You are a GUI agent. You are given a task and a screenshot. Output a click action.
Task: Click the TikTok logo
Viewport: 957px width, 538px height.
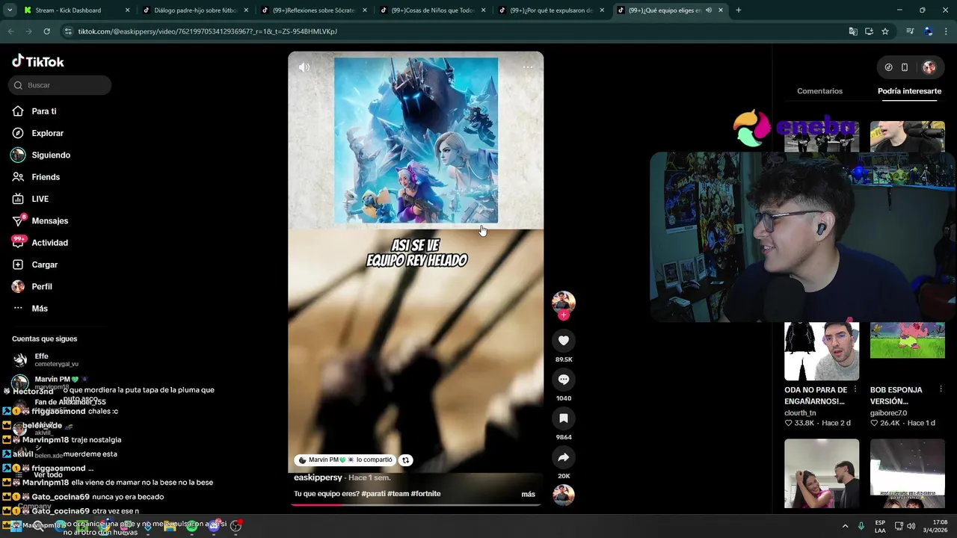(38, 61)
